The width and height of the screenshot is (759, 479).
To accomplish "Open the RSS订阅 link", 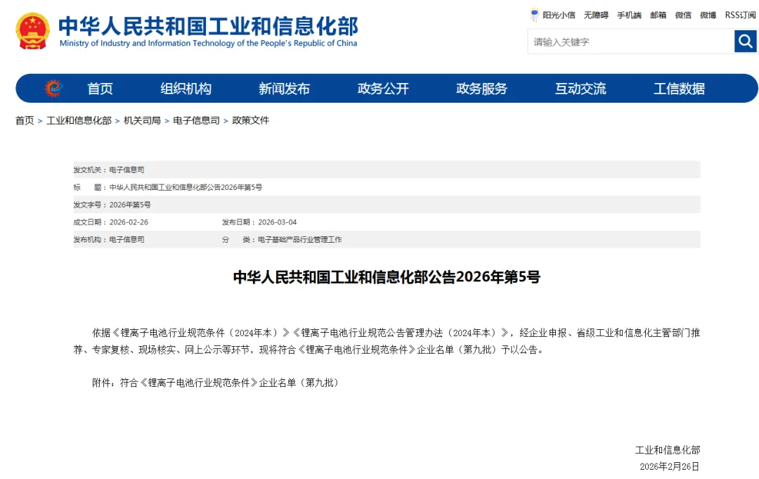I will (740, 15).
